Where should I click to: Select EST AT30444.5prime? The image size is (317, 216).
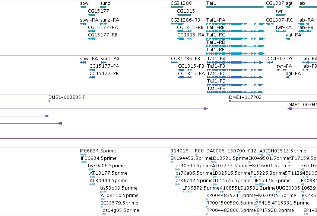[108, 181]
